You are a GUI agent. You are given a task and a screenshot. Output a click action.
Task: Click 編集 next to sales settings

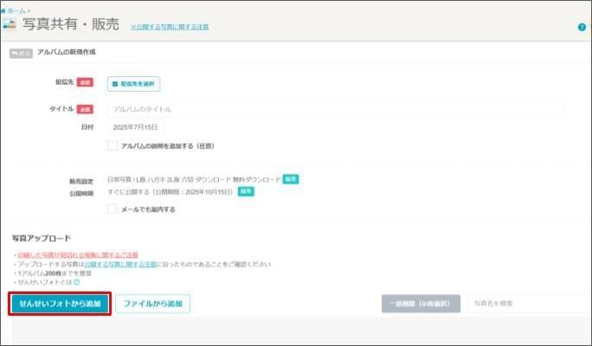point(291,179)
